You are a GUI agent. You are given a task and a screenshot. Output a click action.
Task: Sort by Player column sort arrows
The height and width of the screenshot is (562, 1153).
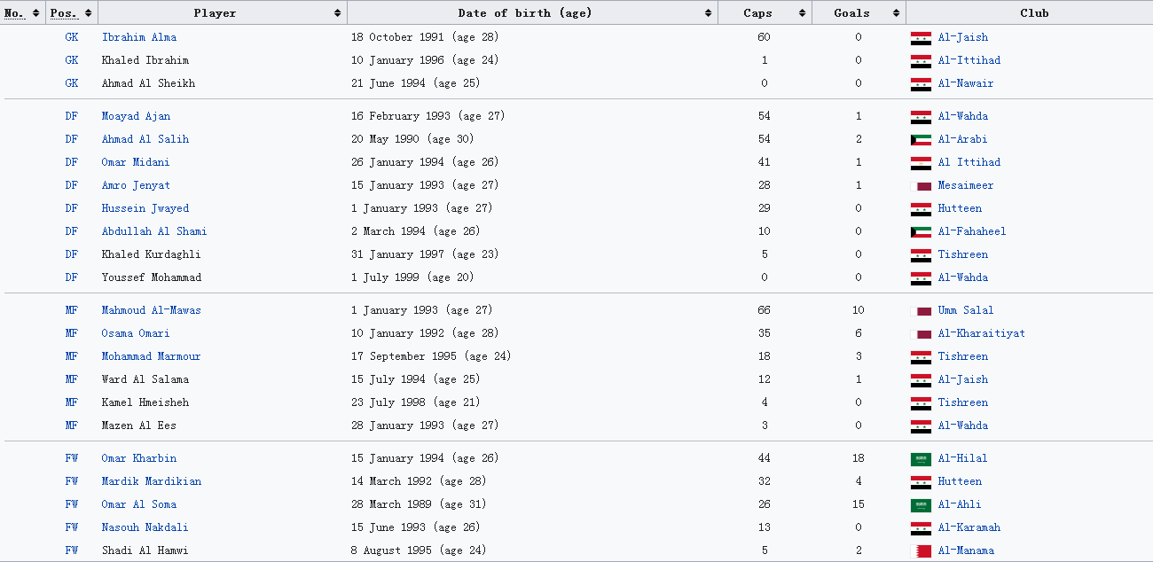coord(337,12)
